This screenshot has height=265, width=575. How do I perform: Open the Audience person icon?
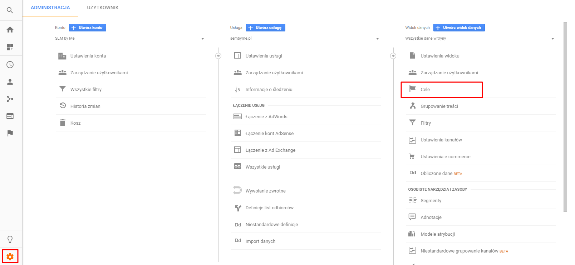click(x=10, y=82)
